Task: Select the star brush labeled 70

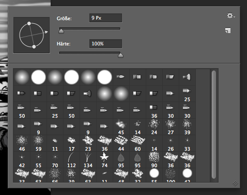Action: (x=55, y=159)
